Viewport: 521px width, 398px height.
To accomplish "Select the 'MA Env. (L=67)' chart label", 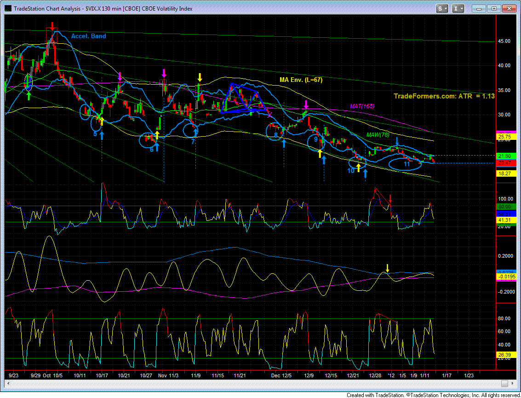I will [x=300, y=80].
